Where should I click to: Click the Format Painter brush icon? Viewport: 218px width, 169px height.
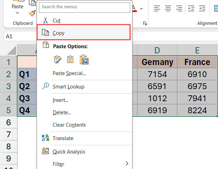click(33, 13)
